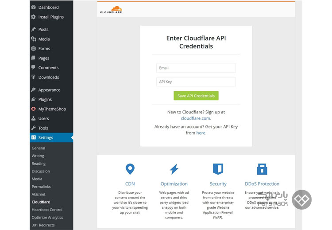Follow the cloudflare.com sign up link

click(x=195, y=118)
